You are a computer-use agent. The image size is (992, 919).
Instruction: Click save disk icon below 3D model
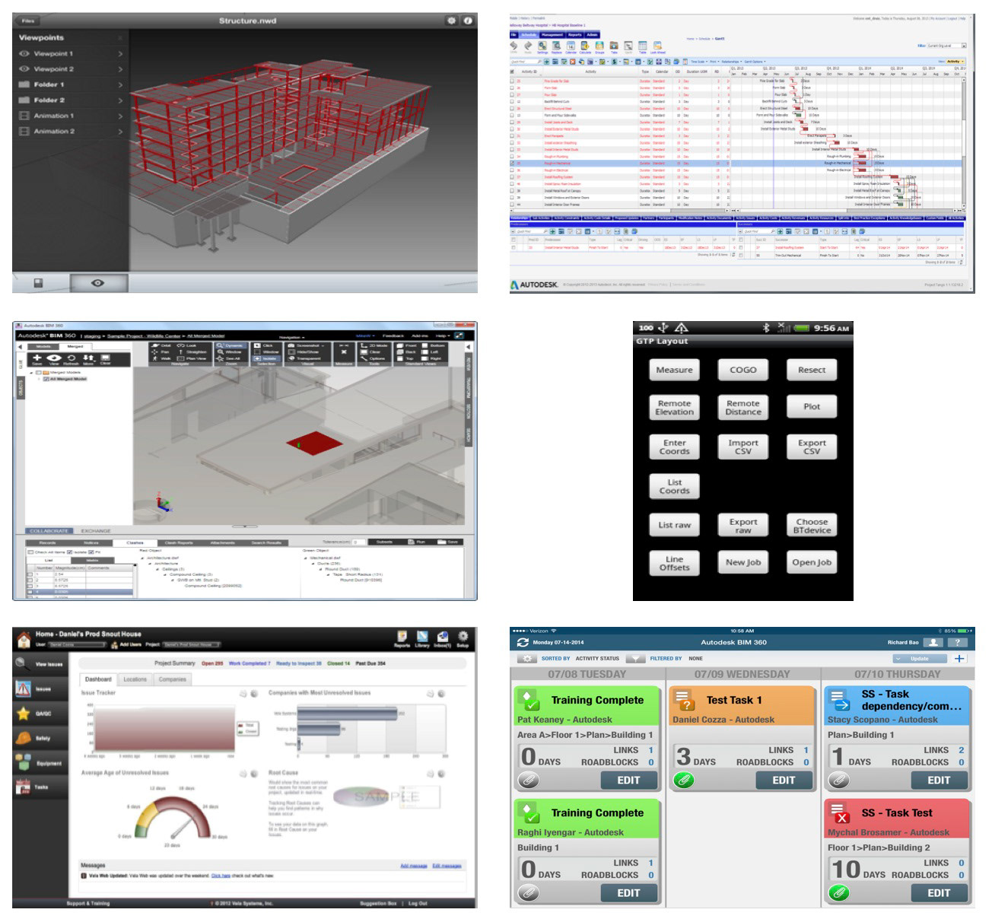[x=38, y=283]
